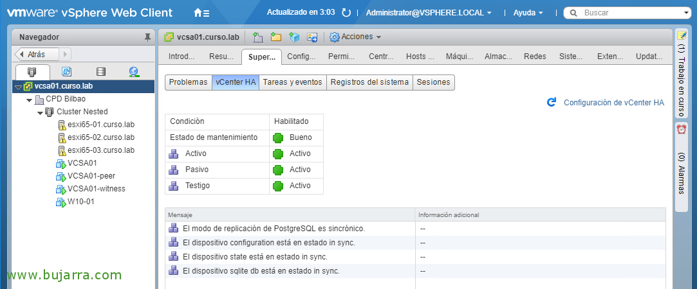Image resolution: width=697 pixels, height=289 pixels.
Task: Click into the Buscar search field
Action: [x=628, y=13]
